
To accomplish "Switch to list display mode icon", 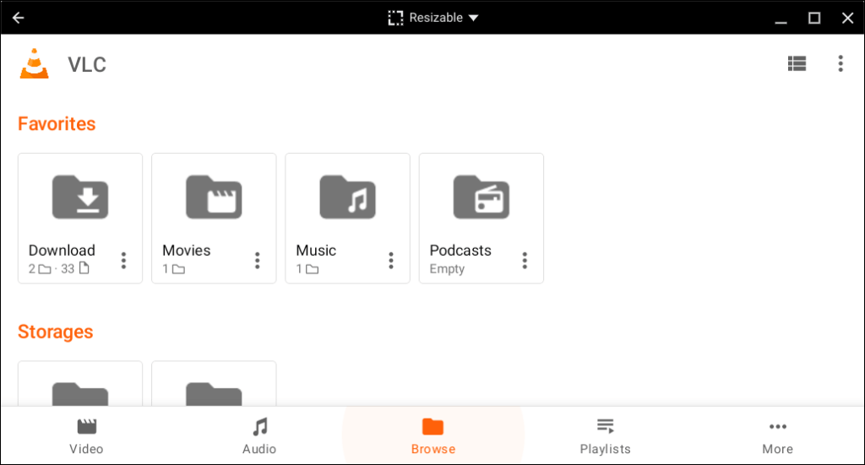I will click(797, 63).
